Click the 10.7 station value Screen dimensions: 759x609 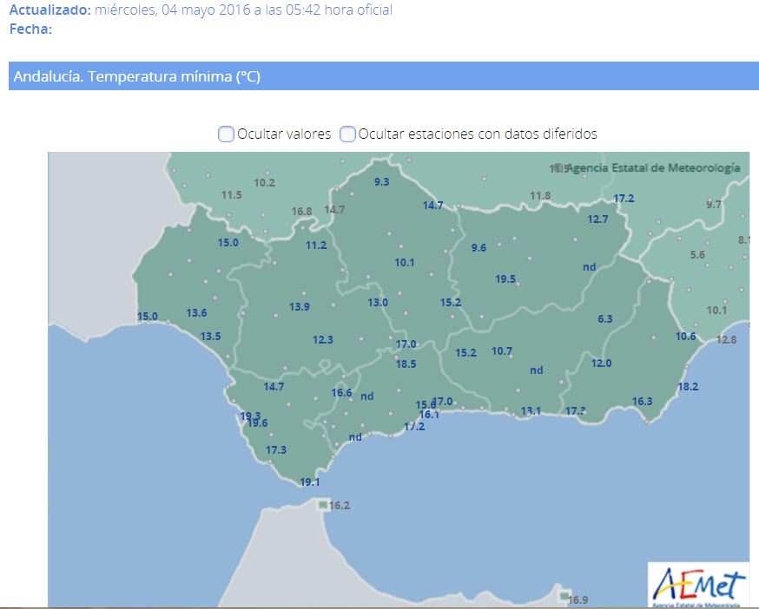[x=502, y=351]
